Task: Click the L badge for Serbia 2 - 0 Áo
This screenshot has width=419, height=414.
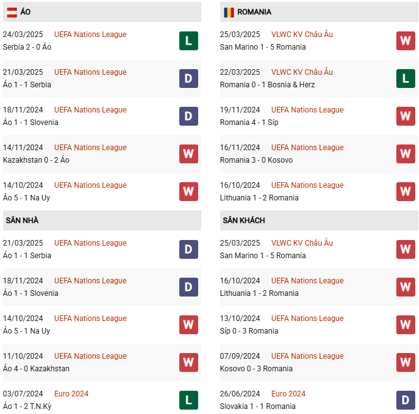Action: click(189, 41)
